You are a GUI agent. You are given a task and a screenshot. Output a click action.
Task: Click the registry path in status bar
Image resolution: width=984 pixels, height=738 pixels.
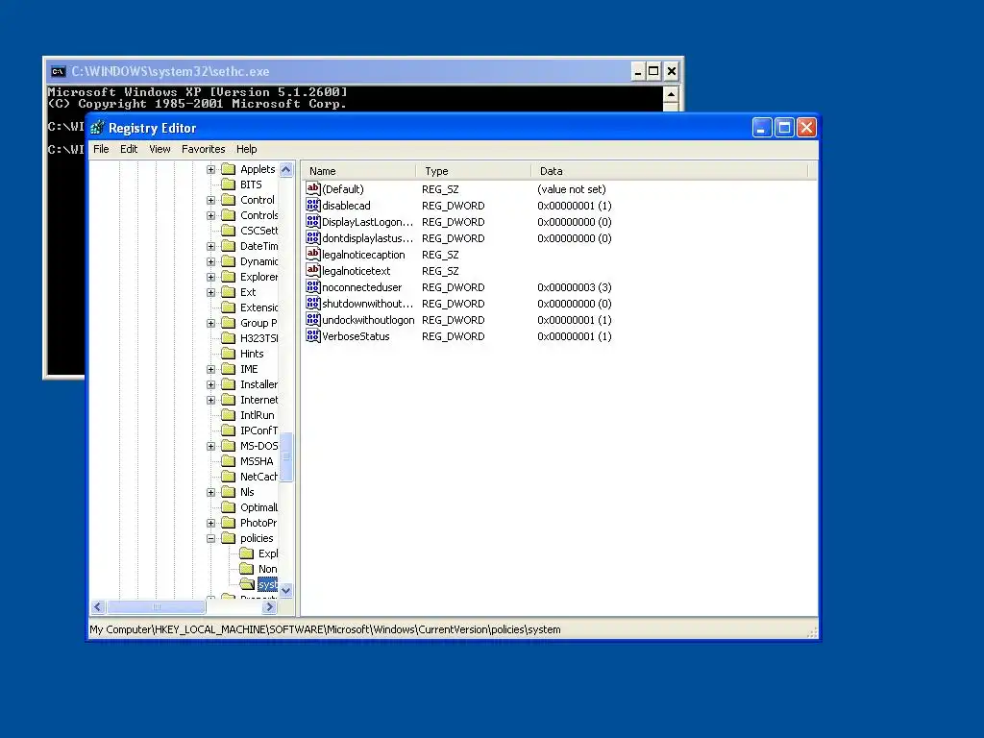pyautogui.click(x=325, y=629)
